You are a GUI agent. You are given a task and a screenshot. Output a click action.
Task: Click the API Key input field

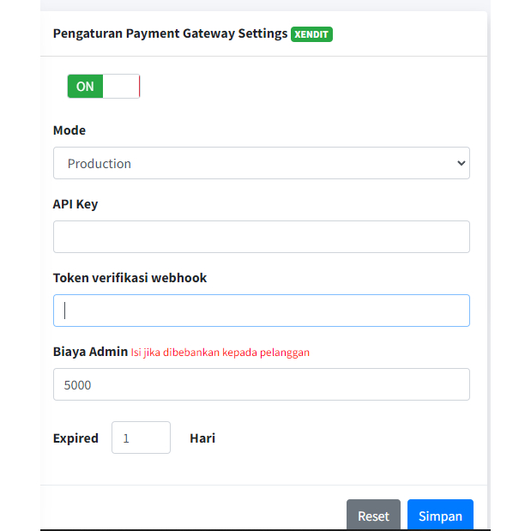click(x=261, y=237)
